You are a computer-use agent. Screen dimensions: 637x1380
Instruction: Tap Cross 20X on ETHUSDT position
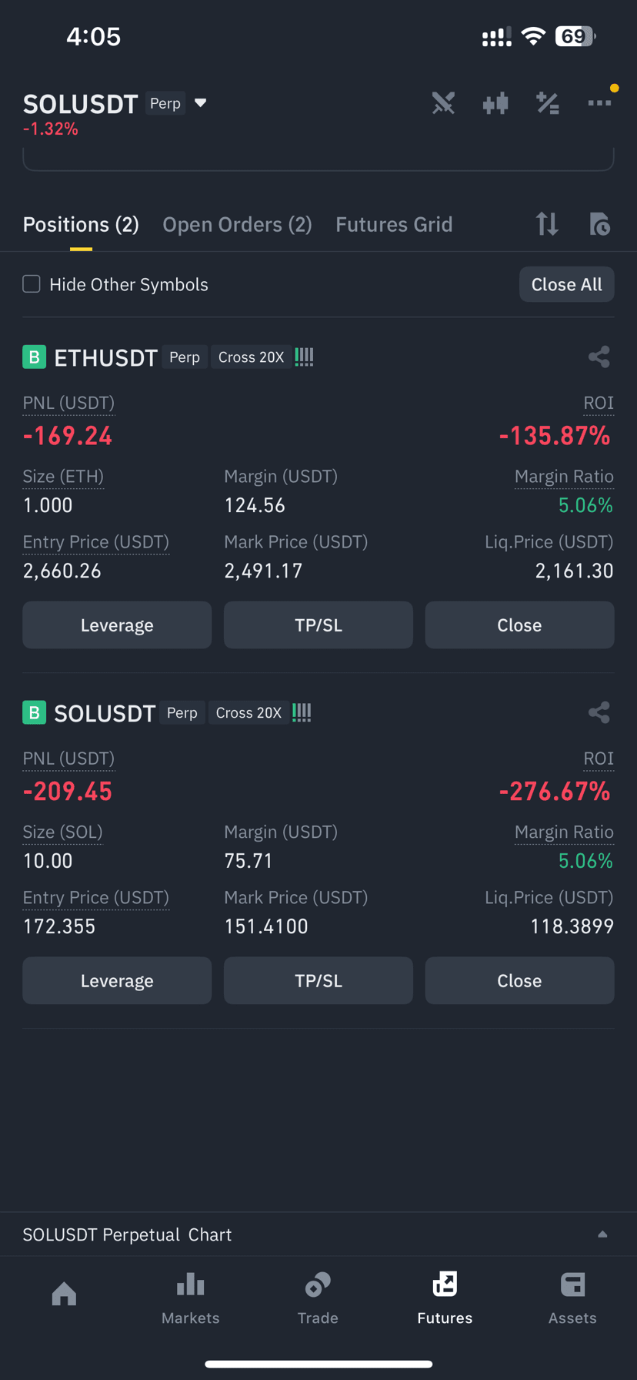pos(251,357)
